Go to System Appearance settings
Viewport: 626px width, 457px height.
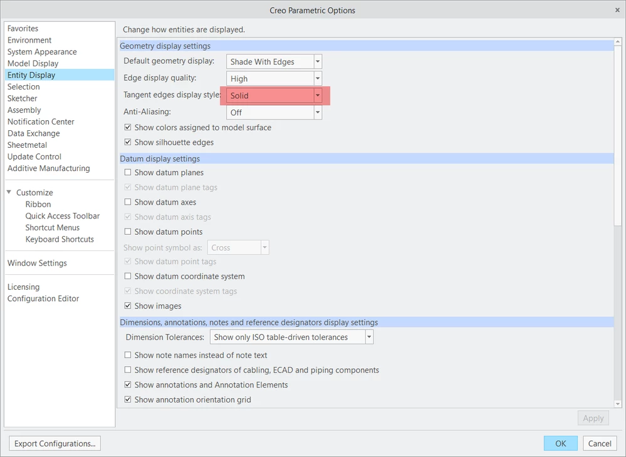click(42, 52)
